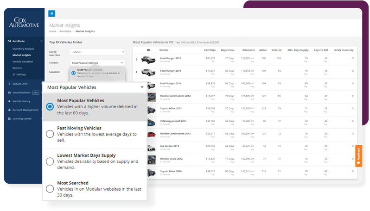Click the Holden Cruze 2012 vehicle name

(171, 159)
